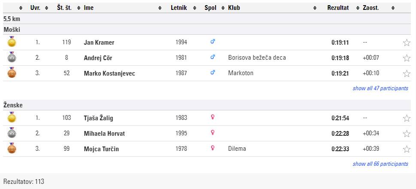Click gold medal icon beside Tjaša Žalig

tap(12, 118)
